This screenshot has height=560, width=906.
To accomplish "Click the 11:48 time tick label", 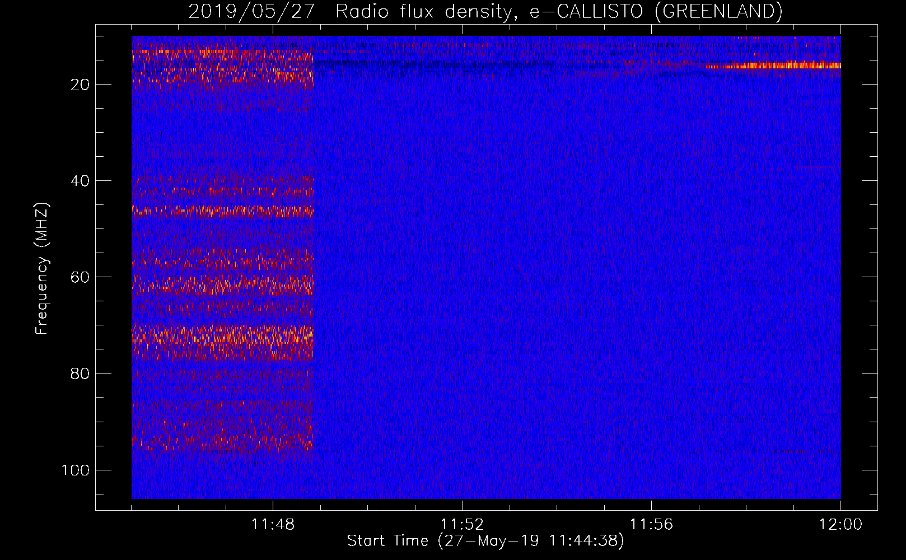I will [x=273, y=525].
